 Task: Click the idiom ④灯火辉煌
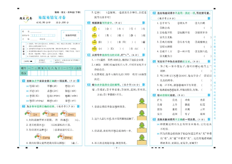click(x=166, y=47)
